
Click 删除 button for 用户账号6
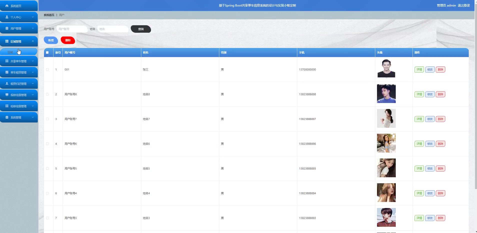pos(440,144)
